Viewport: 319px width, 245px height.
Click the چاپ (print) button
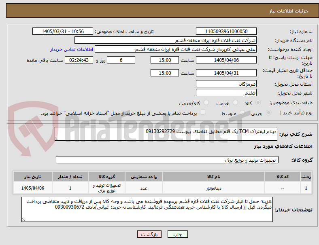tap(177, 234)
